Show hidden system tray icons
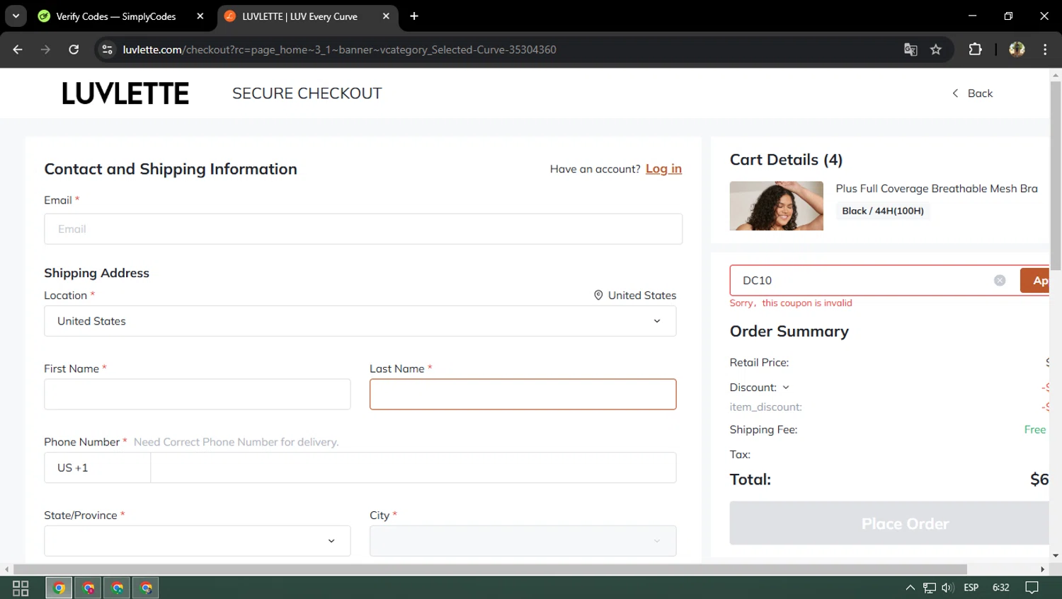The image size is (1062, 599). (910, 588)
